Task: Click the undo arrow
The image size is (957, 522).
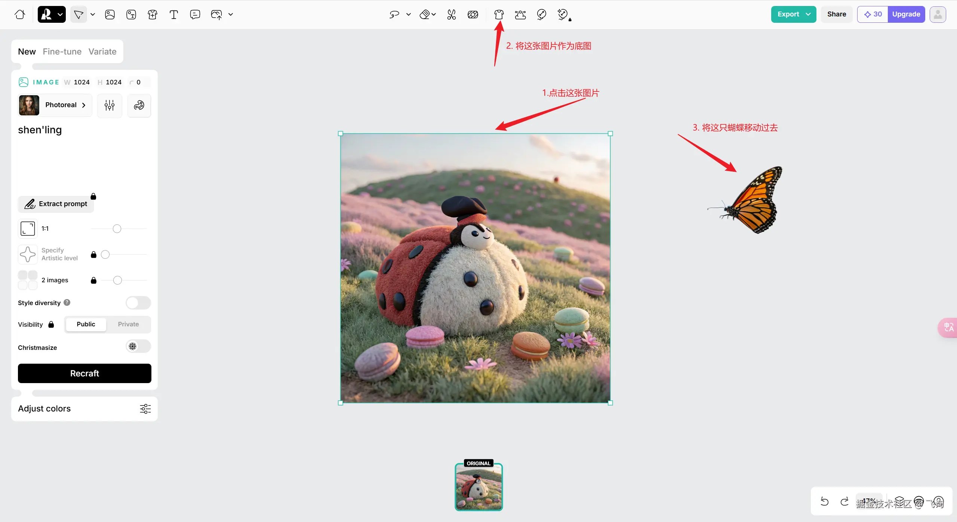Action: click(x=824, y=501)
